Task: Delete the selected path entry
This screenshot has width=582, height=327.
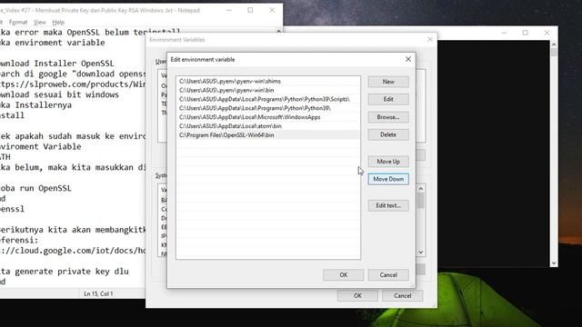Action: (388, 134)
